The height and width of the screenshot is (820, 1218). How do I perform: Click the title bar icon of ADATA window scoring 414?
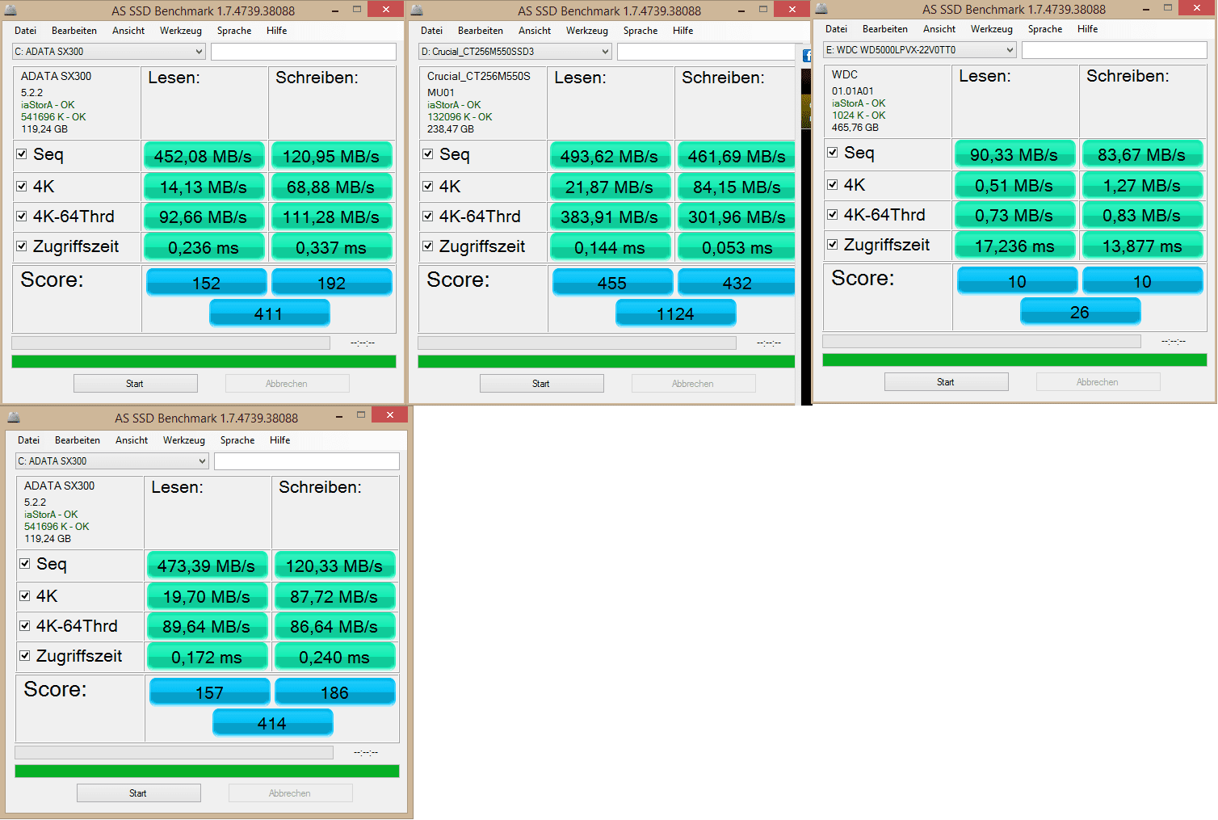[x=14, y=417]
